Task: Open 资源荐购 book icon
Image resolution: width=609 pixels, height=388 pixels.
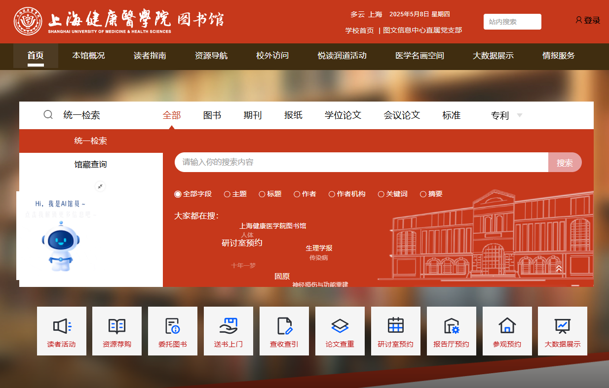Action: click(117, 326)
